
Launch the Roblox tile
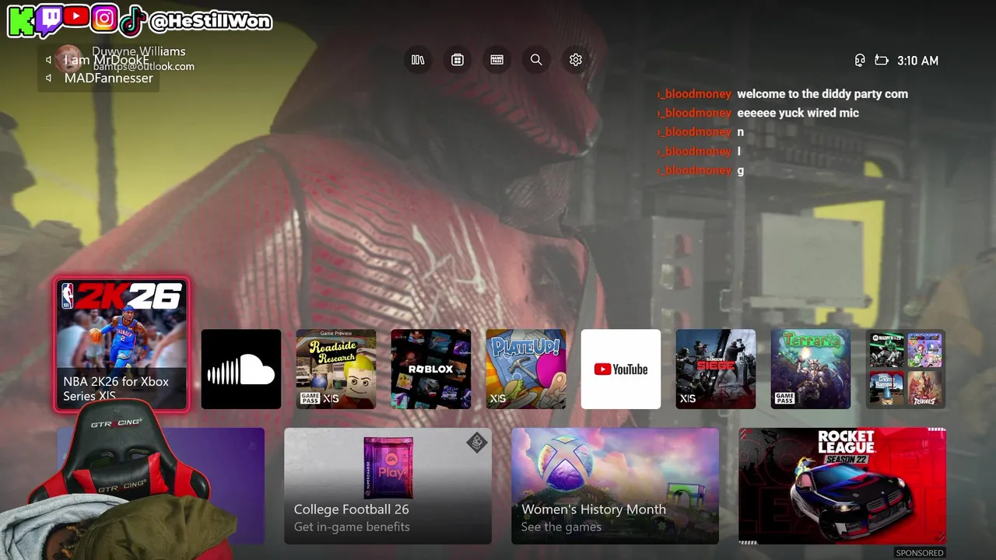(431, 369)
